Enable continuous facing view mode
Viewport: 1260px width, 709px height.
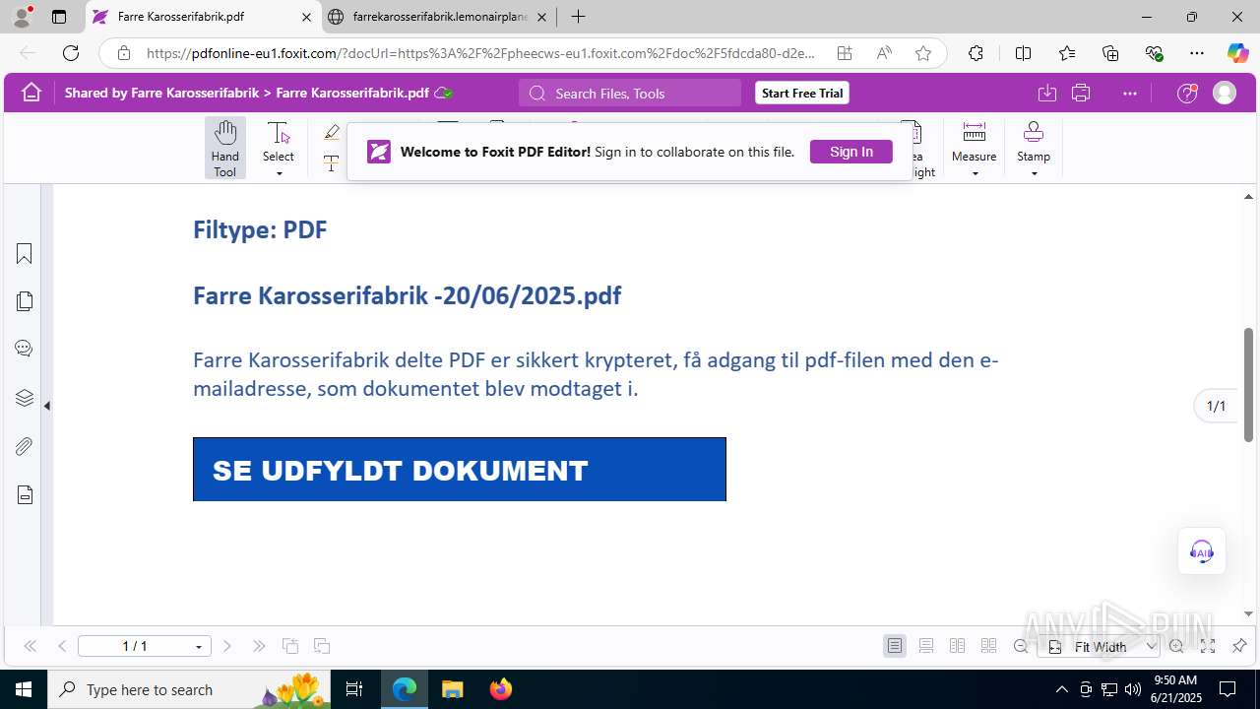[988, 646]
